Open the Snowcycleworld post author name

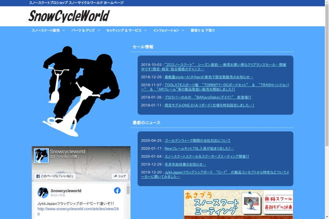[66, 191]
